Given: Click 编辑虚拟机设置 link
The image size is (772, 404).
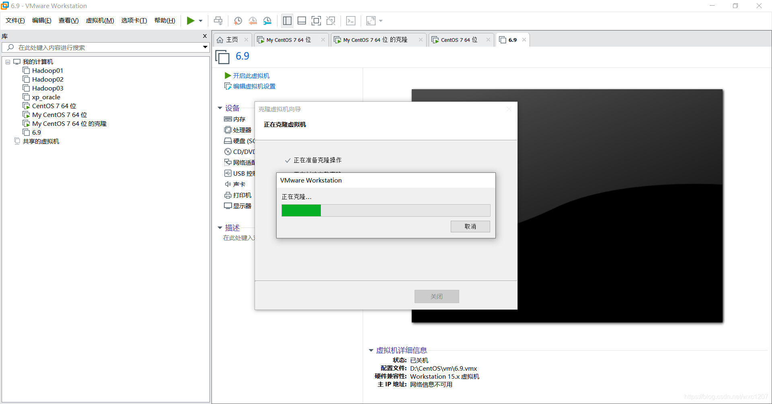Looking at the screenshot, I should 254,86.
